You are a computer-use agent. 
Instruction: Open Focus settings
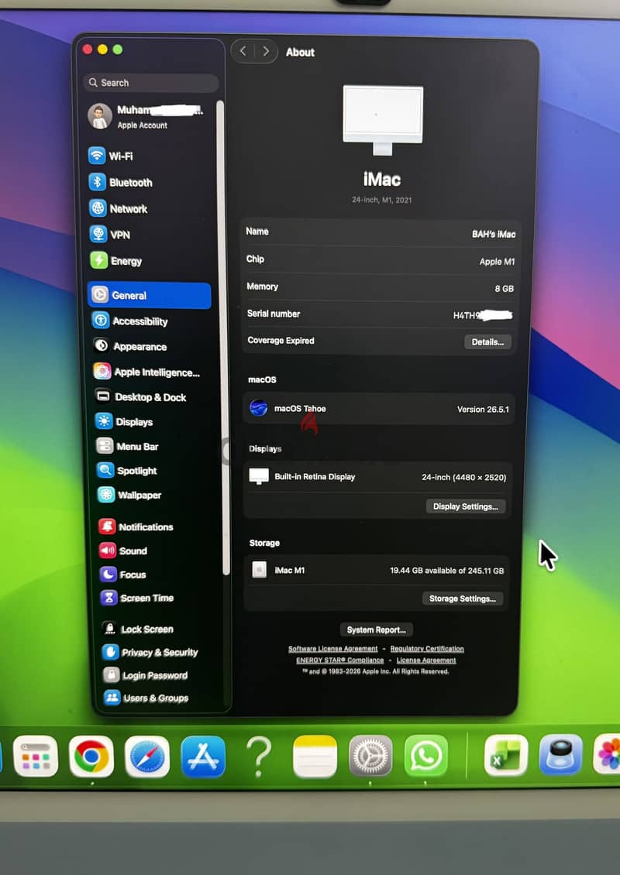pyautogui.click(x=123, y=574)
